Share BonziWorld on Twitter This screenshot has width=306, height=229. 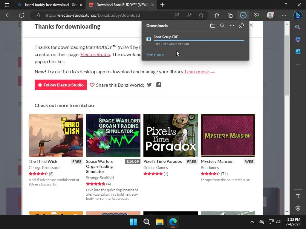click(x=149, y=85)
